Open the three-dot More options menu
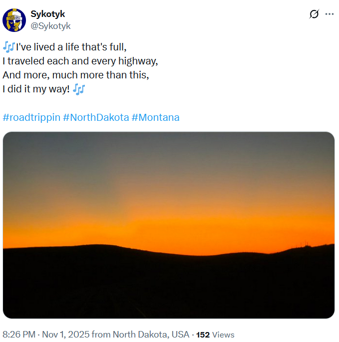 pos(329,14)
